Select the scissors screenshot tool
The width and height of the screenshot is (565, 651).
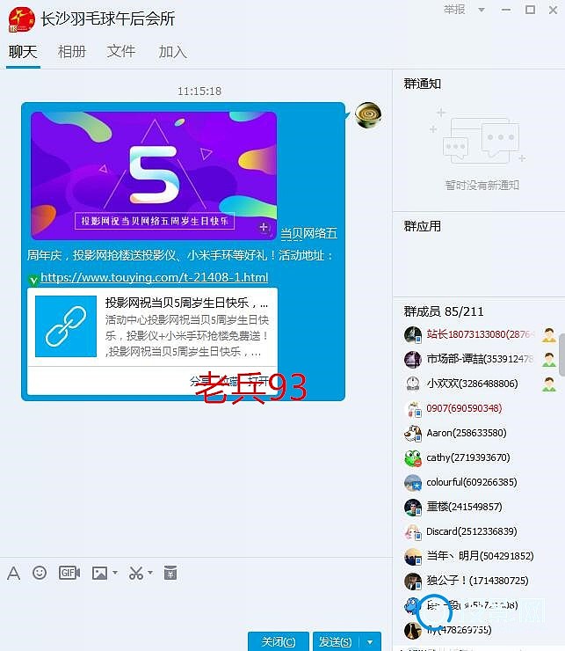(x=135, y=573)
